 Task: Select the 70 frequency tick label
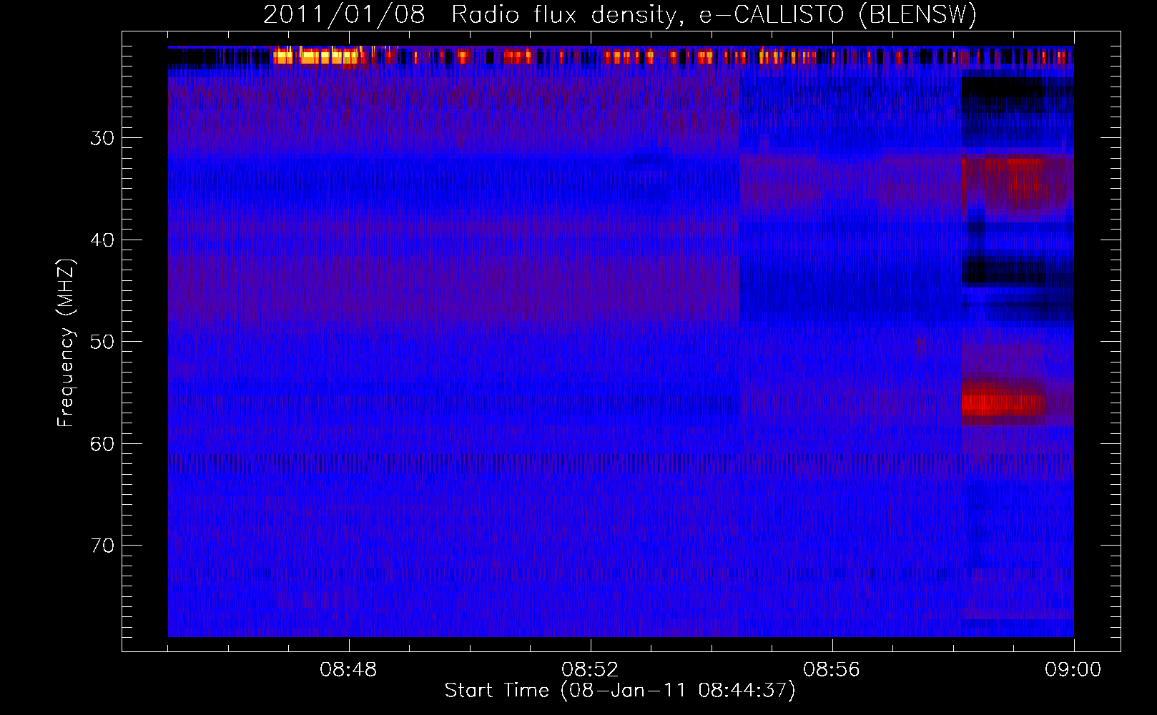tap(102, 546)
